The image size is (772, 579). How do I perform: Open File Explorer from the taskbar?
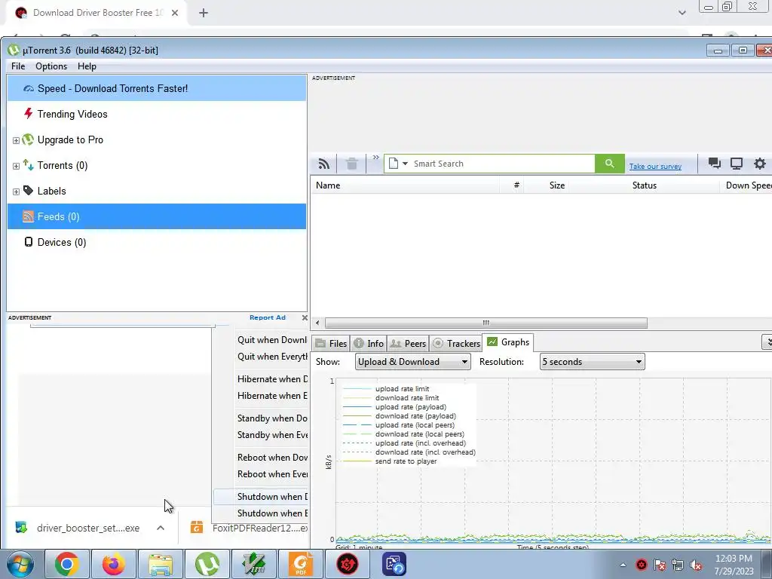tap(161, 564)
